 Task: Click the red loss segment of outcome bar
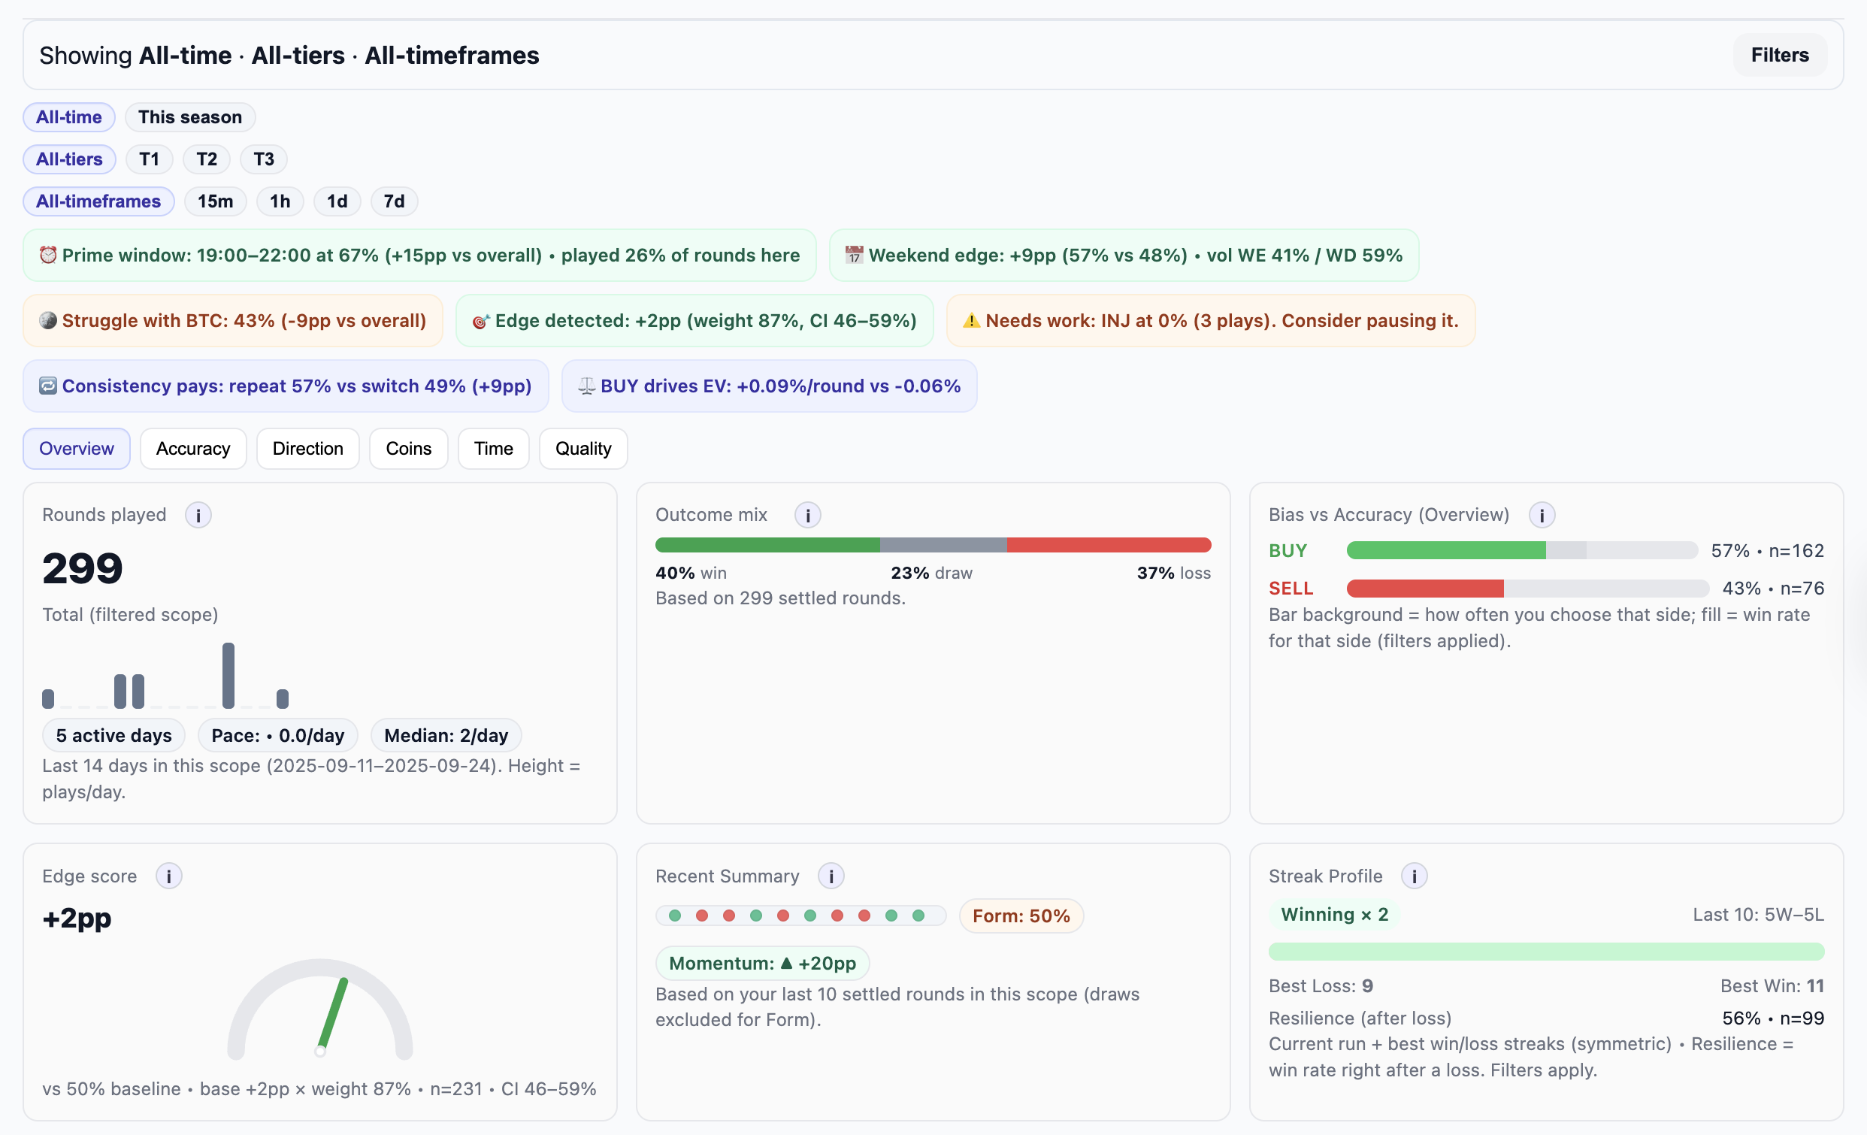(1108, 545)
